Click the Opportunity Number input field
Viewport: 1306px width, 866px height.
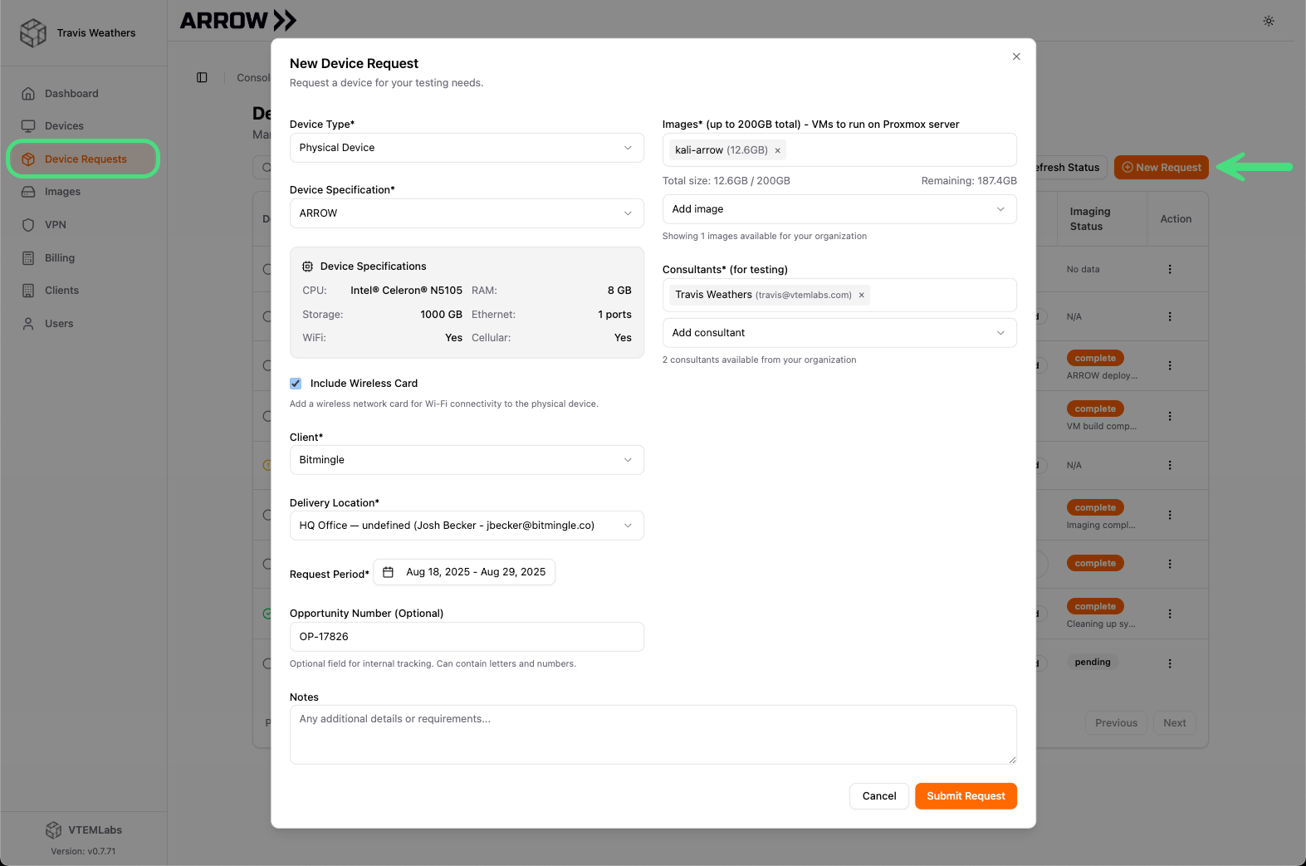coord(466,637)
